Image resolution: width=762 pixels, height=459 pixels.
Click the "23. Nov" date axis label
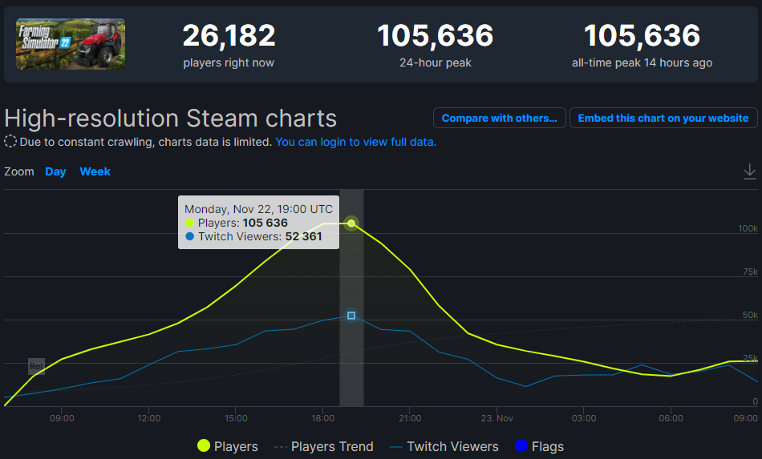pyautogui.click(x=497, y=418)
